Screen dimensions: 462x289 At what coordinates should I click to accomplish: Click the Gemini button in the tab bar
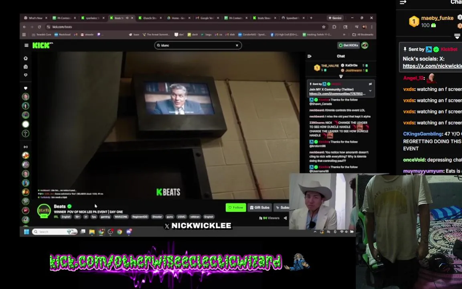click(335, 18)
